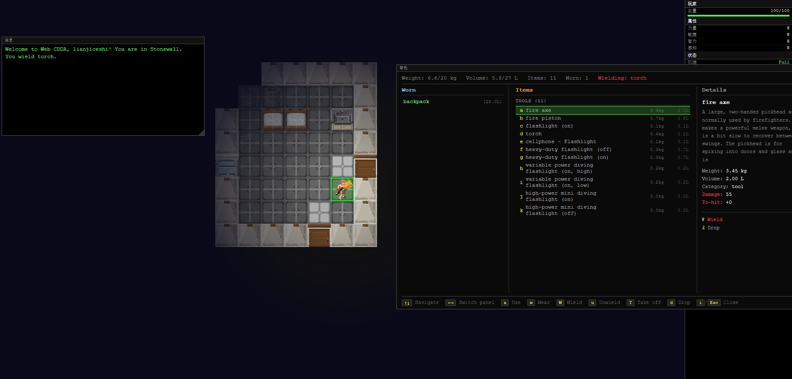792x379 pixels.
Task: Click the 敏捷 attribute row
Action: pyautogui.click(x=738, y=35)
